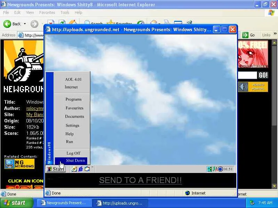278x208 pixels.
Task: Open the View menu
Action: (30, 12)
